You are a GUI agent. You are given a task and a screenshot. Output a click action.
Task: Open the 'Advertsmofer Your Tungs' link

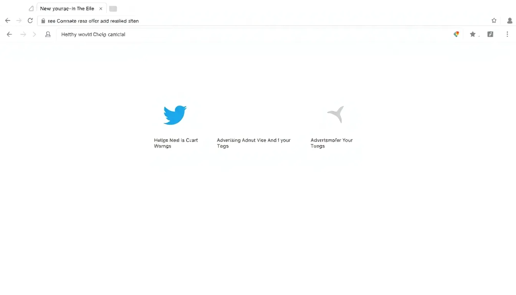pos(332,143)
